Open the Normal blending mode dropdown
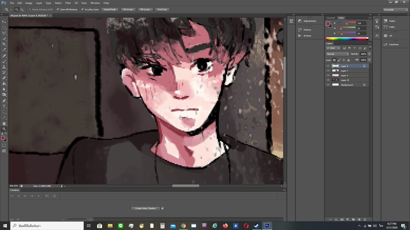Screen dimensions: 410x230 point(337,54)
